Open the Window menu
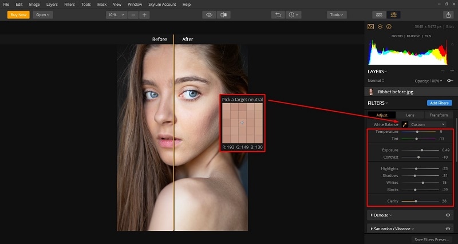Viewport: 458px width, 244px height. [x=135, y=5]
